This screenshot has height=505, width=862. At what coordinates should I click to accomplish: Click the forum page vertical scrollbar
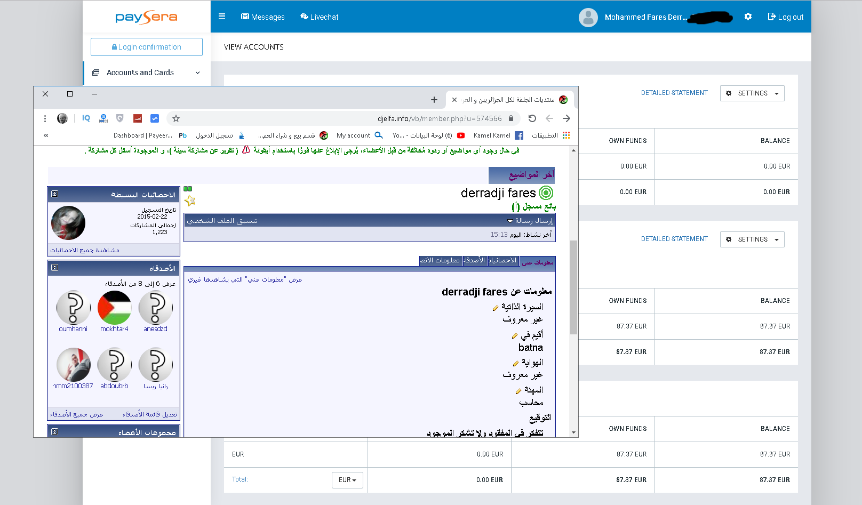click(574, 287)
